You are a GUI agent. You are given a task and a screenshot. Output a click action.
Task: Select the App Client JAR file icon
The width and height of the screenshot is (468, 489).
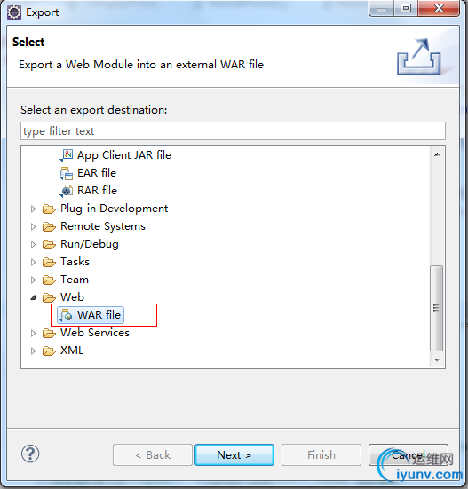point(66,155)
